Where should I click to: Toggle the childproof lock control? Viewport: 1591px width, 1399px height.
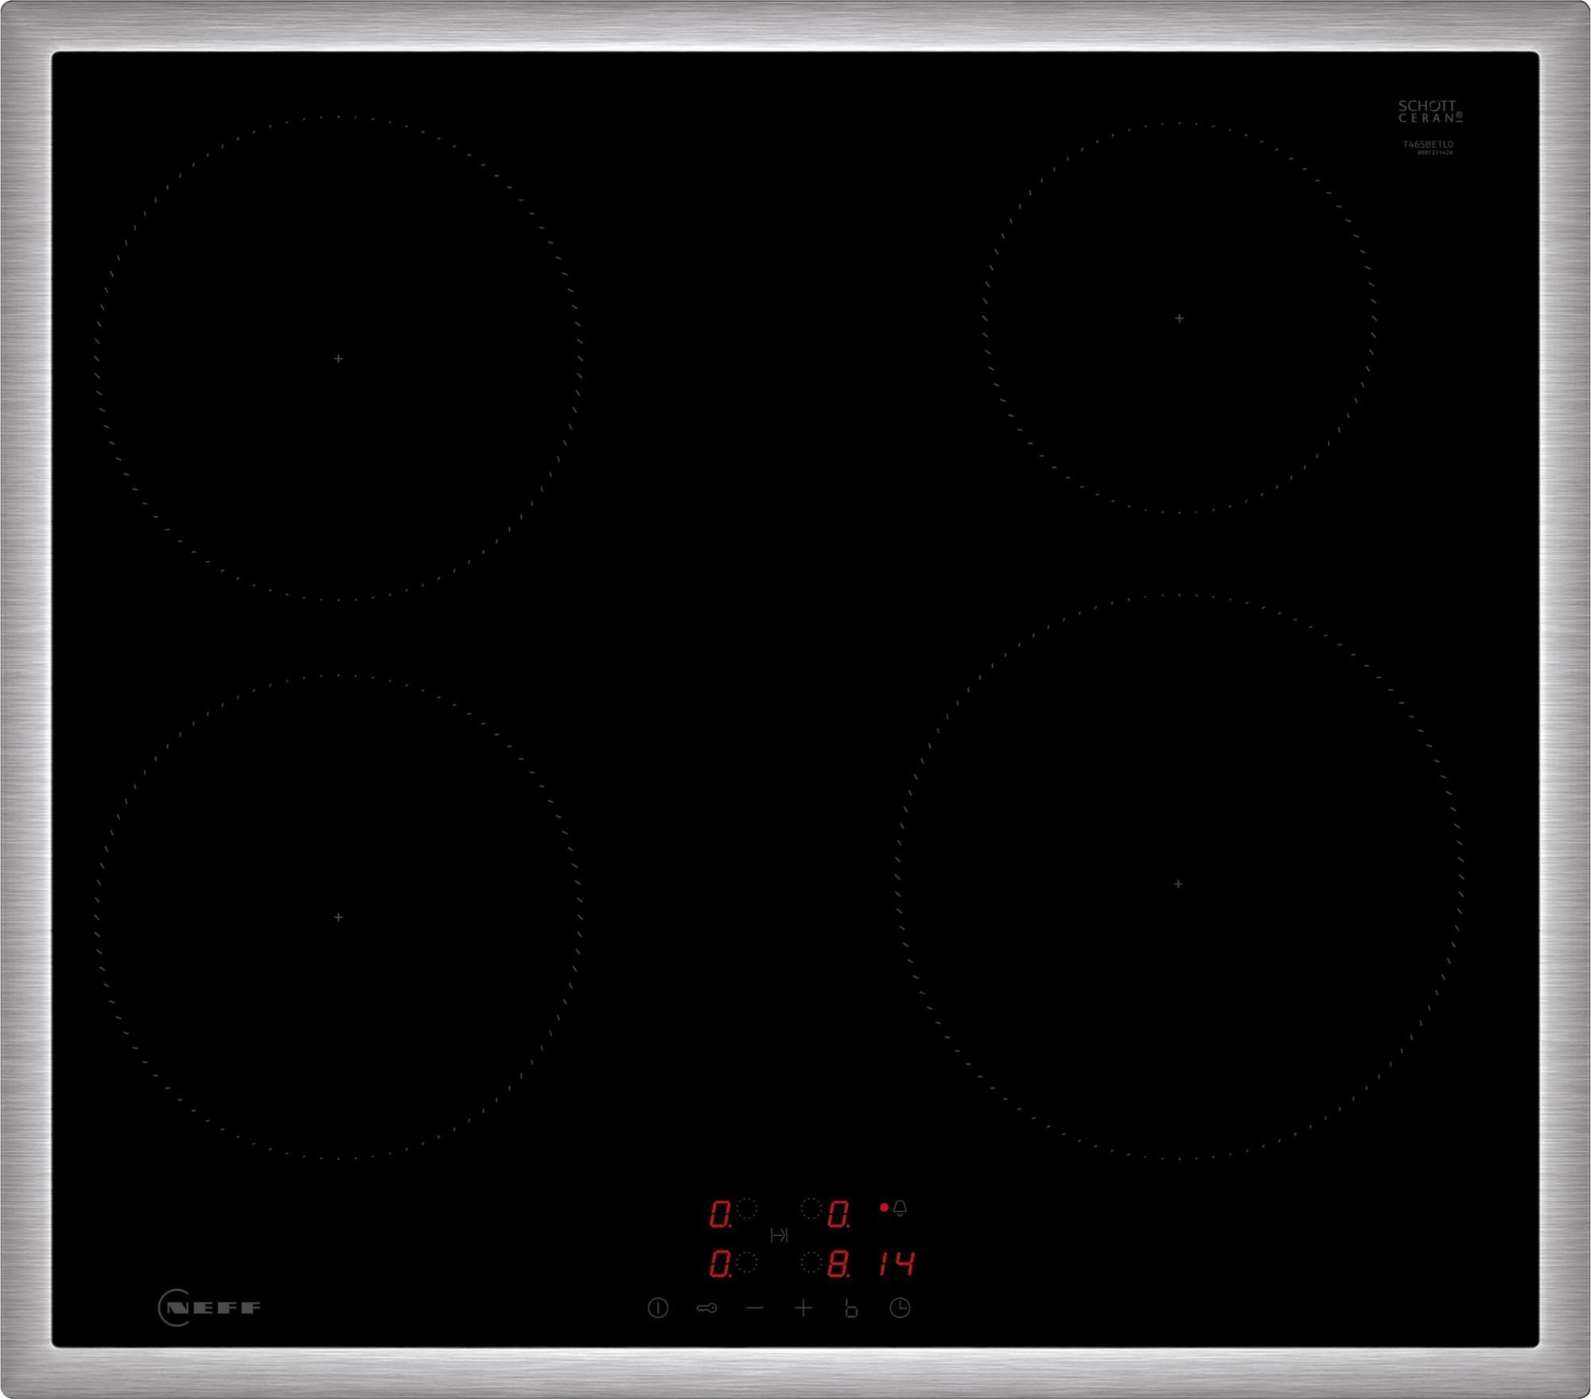click(x=706, y=1308)
